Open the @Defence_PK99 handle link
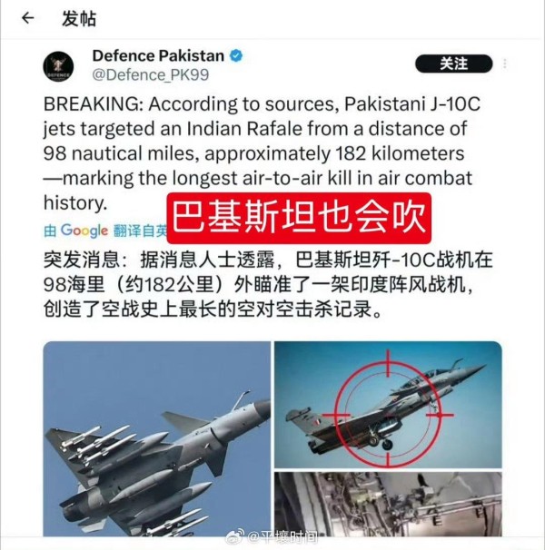Image resolution: width=545 pixels, height=550 pixels. 150,74
